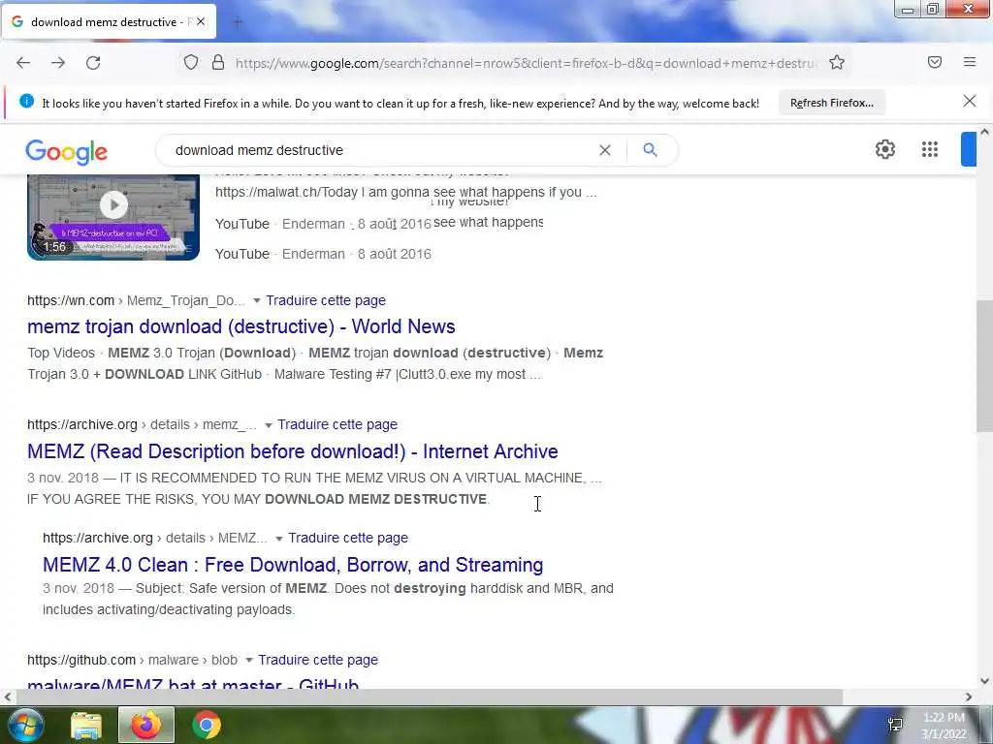This screenshot has height=744, width=993.
Task: Launch Google Chrome from the taskbar
Action: point(207,725)
